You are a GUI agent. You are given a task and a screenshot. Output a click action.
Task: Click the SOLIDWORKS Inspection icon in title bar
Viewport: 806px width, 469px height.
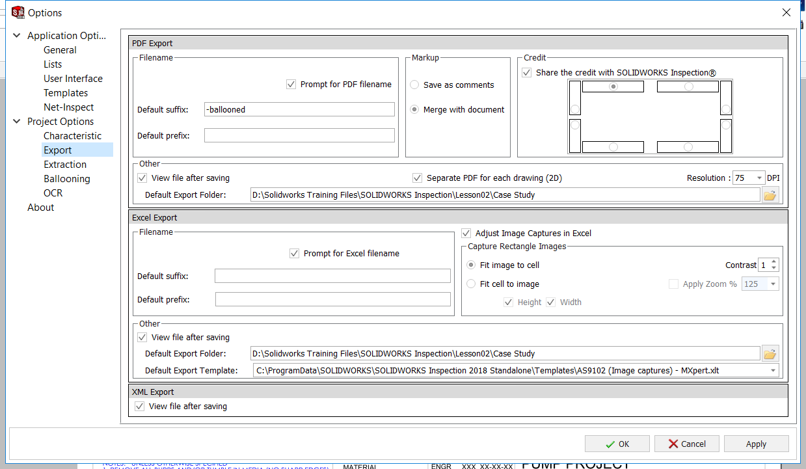[x=18, y=12]
